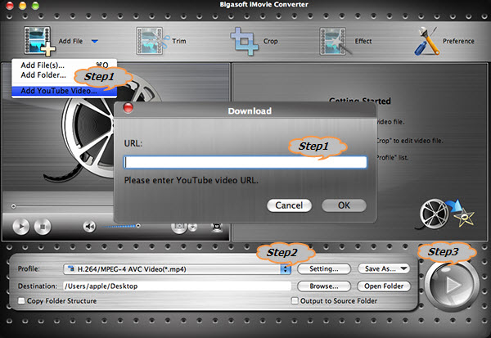
Task: Open Preference settings
Action: (444, 41)
